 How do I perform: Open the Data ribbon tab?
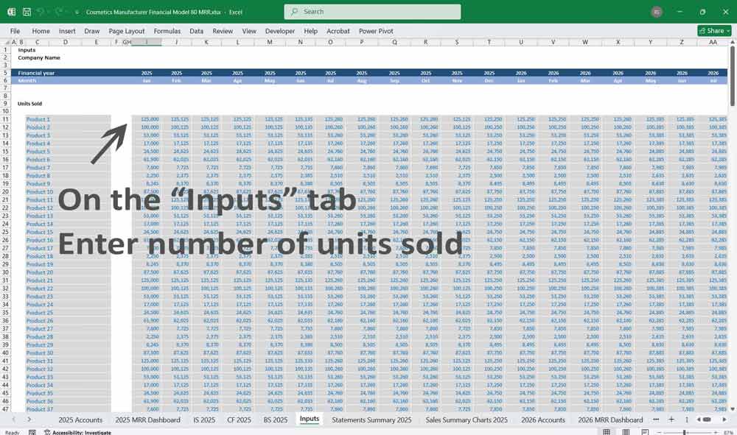197,31
